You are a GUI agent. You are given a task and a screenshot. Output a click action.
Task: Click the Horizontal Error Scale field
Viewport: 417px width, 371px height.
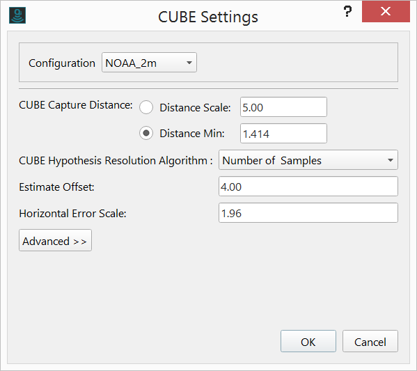click(x=308, y=213)
